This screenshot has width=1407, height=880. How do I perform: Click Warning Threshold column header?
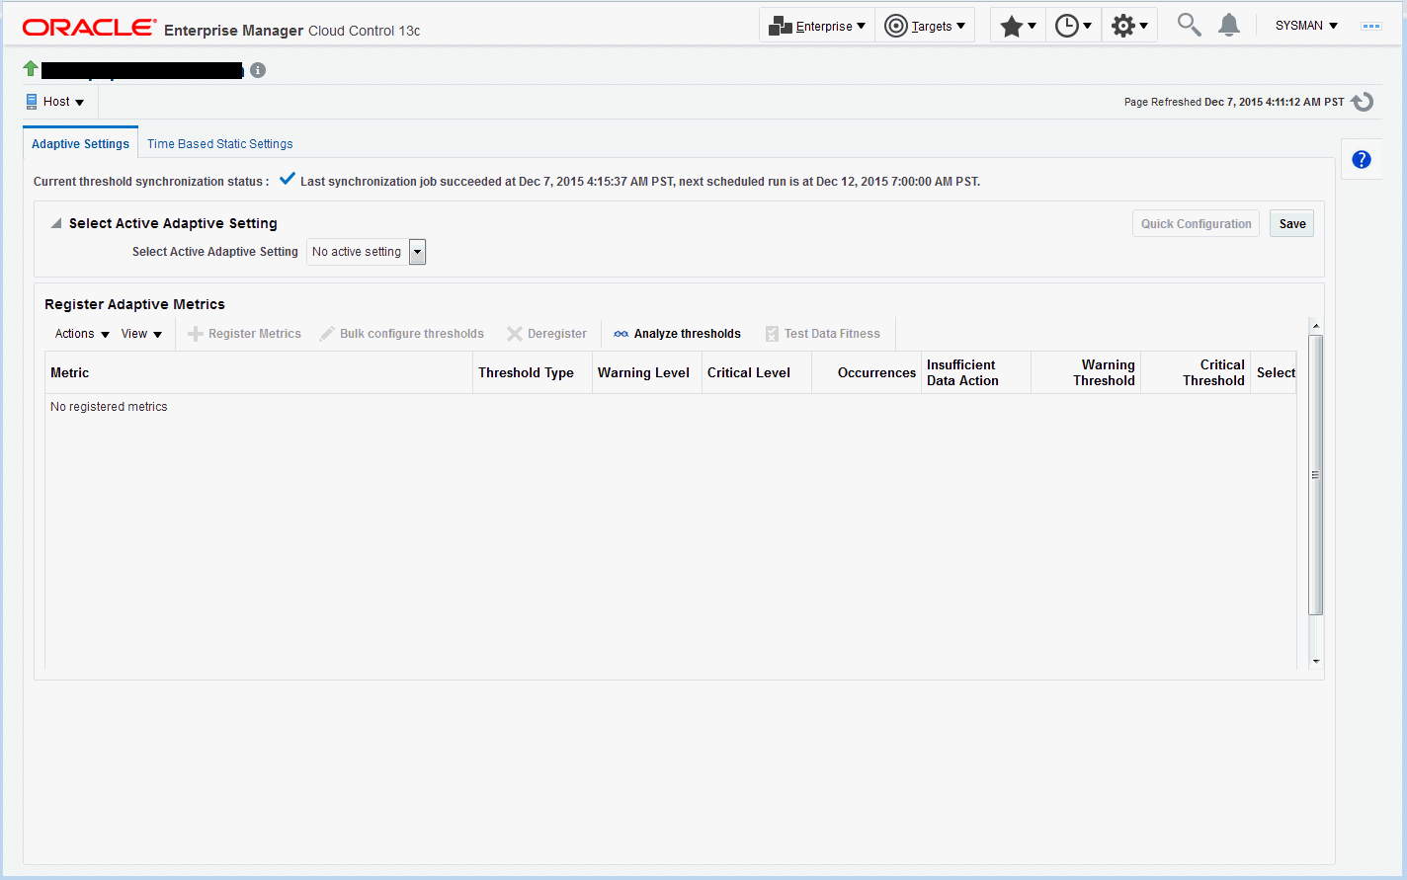click(x=1086, y=372)
